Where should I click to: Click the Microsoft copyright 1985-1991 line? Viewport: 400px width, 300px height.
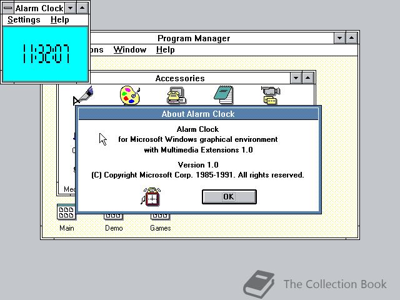[197, 175]
